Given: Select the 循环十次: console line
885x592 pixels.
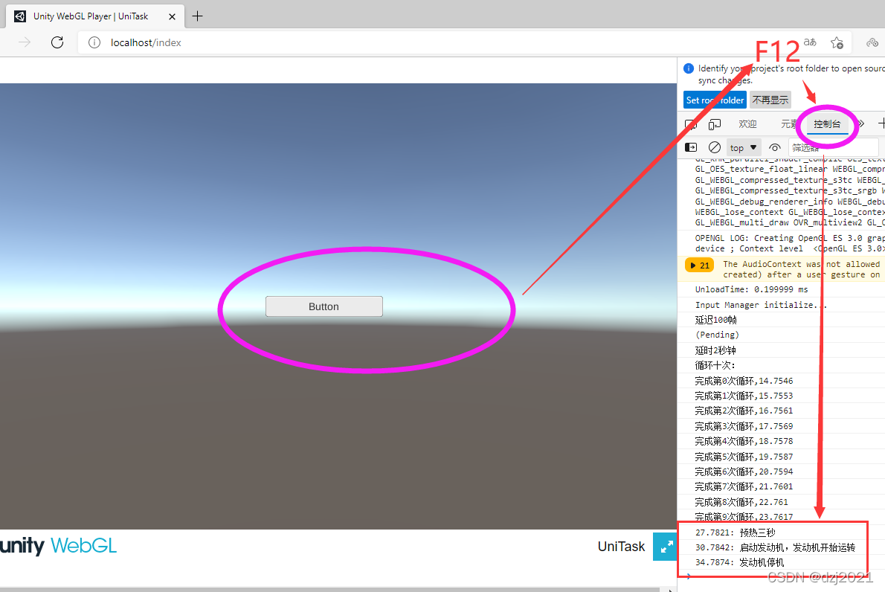Looking at the screenshot, I should pos(781,365).
